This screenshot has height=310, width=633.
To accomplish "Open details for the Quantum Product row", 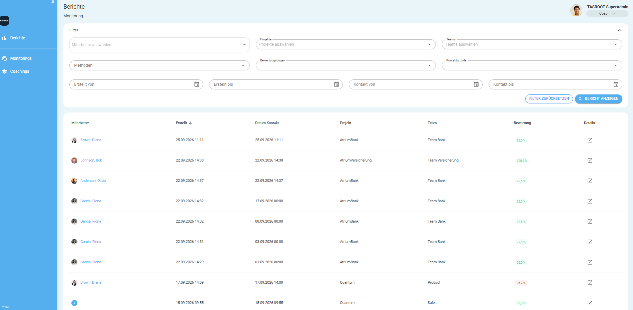I will coord(590,283).
